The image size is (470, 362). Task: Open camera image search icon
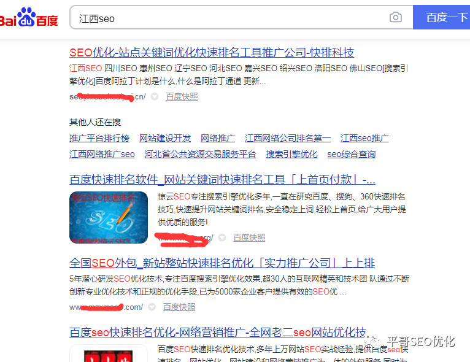coord(395,17)
